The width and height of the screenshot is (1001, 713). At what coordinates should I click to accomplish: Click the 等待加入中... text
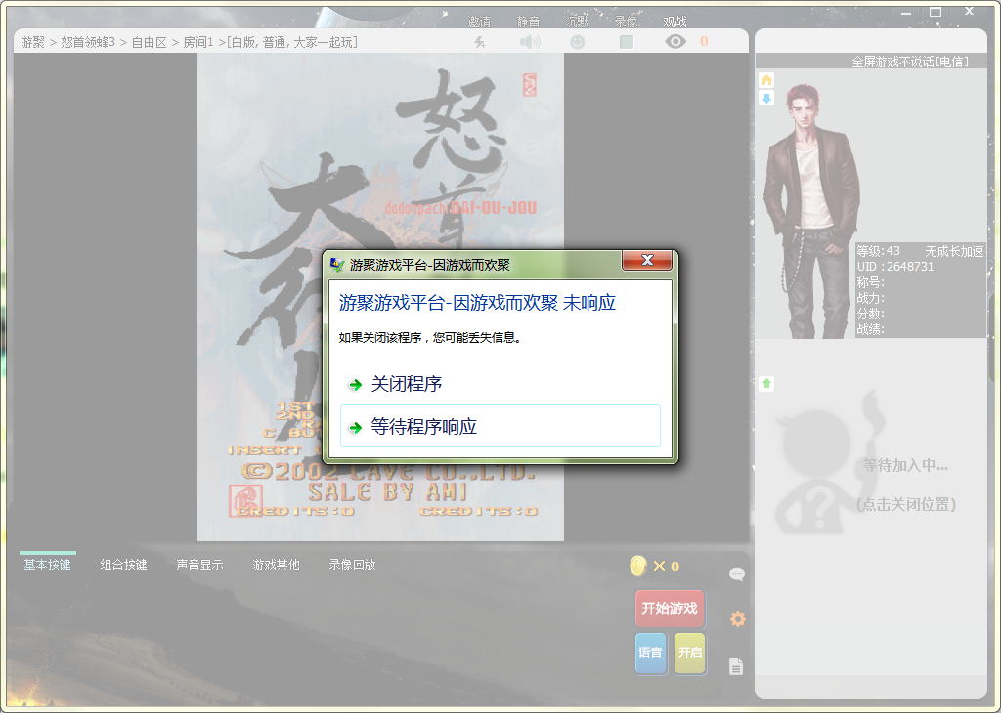pyautogui.click(x=905, y=466)
